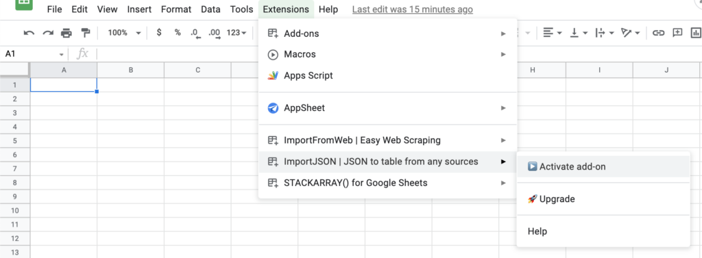The width and height of the screenshot is (702, 258).
Task: Click the Insert link icon
Action: click(x=658, y=33)
